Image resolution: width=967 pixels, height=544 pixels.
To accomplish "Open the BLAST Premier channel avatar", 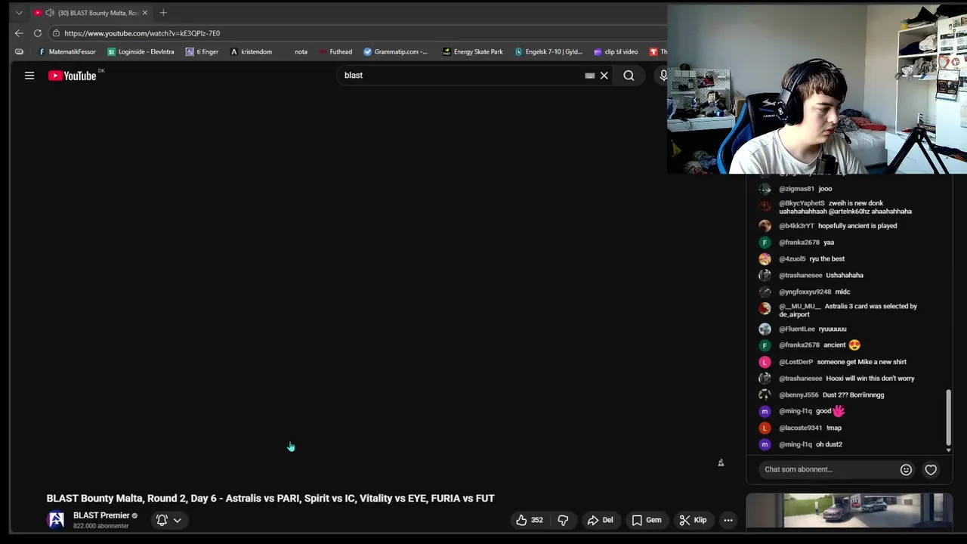I will coord(56,520).
